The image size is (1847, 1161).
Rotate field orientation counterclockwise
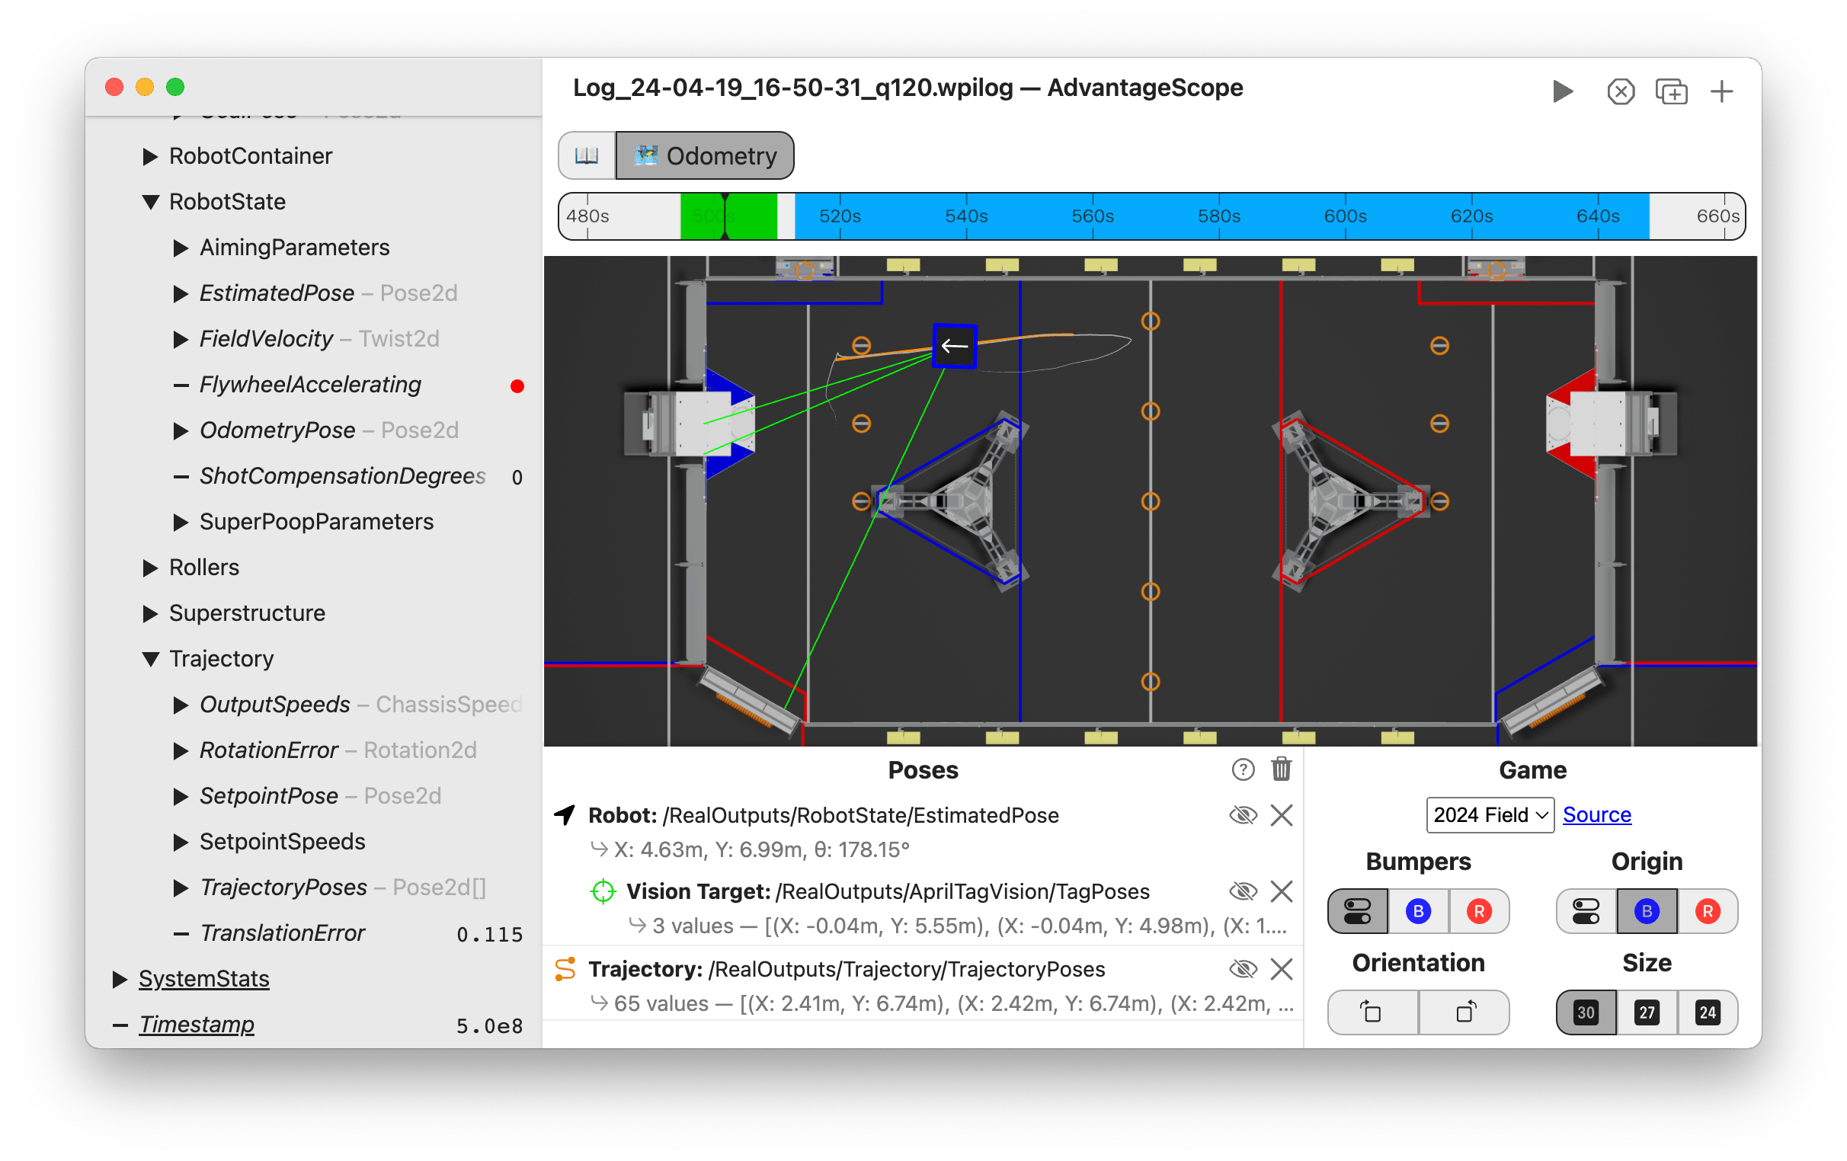[1372, 1012]
